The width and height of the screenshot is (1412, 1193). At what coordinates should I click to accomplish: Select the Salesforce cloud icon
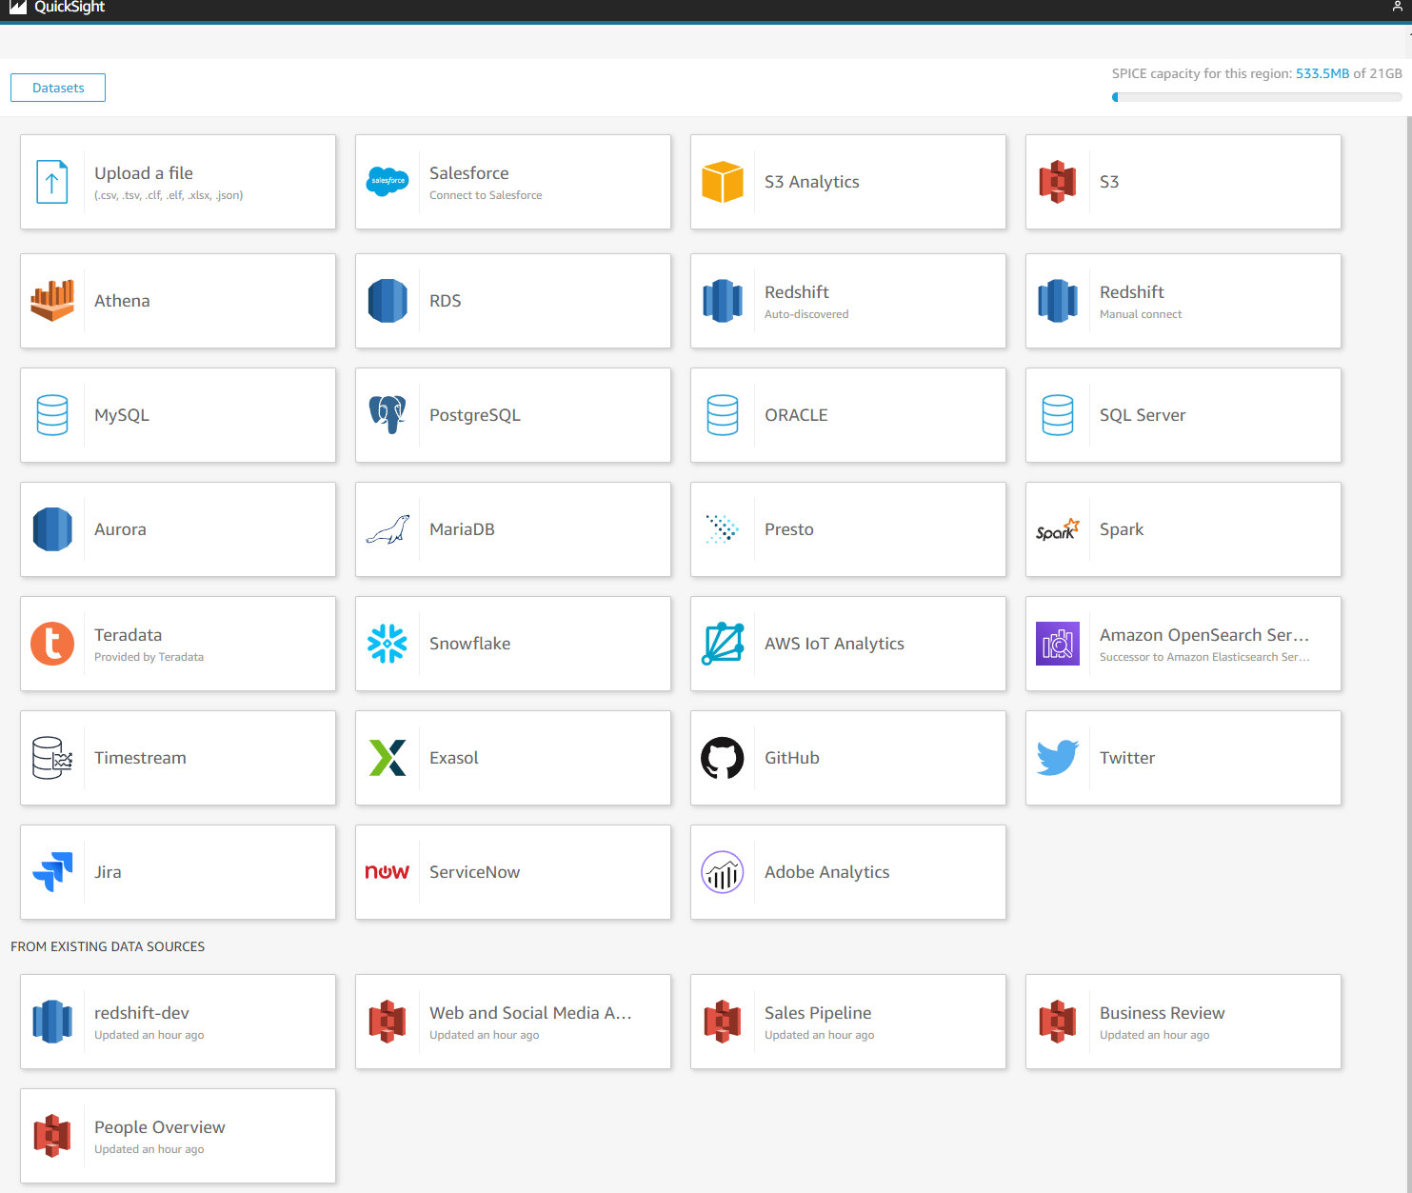[388, 181]
